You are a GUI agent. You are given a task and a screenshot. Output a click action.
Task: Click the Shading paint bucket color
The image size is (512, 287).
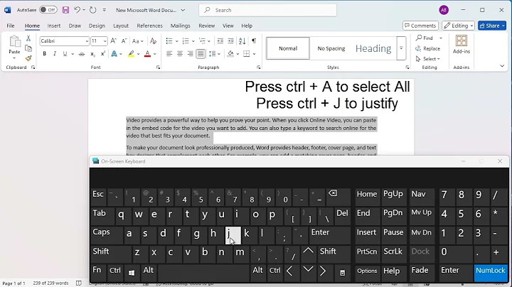pos(230,54)
